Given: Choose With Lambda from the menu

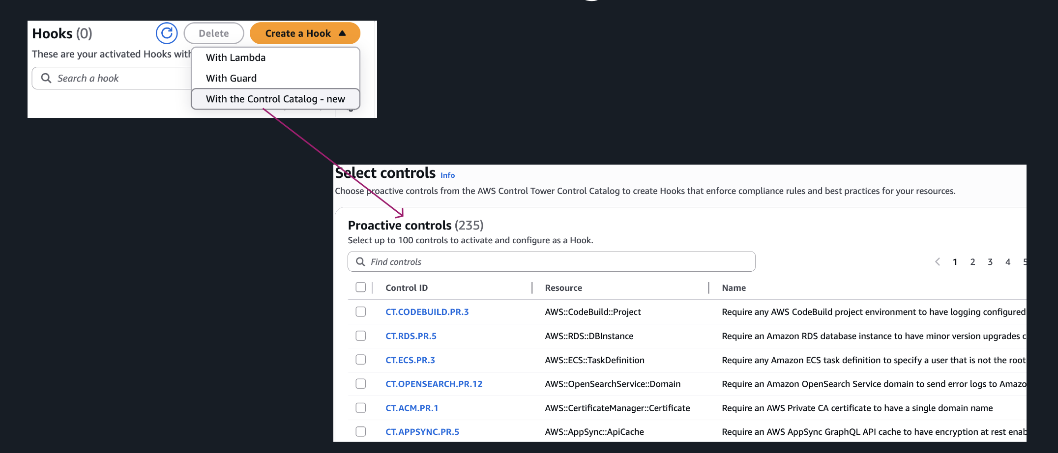Looking at the screenshot, I should [x=235, y=57].
